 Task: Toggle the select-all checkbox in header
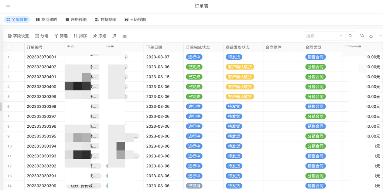(9, 47)
